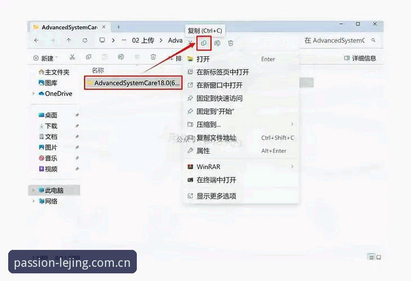Choose 在终端中打开
The width and height of the screenshot is (411, 281).
coord(241,180)
